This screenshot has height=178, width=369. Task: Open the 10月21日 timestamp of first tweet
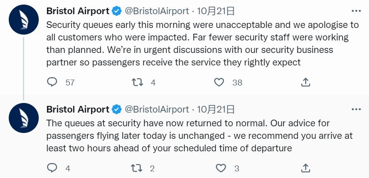pyautogui.click(x=216, y=11)
